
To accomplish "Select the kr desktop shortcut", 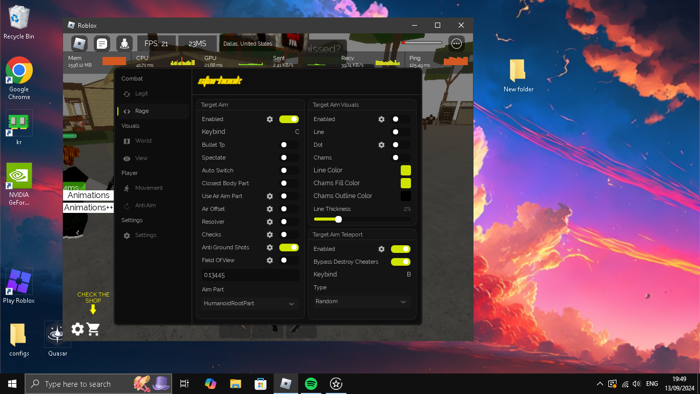I will tap(19, 128).
